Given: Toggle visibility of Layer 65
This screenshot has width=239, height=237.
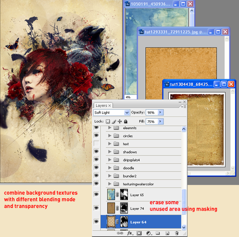Looking at the screenshot, I should point(97,194).
